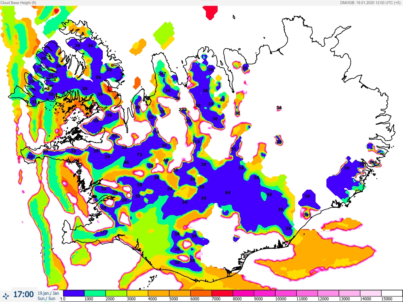Screen dimensions: 403x302
Task: Click the '348' value on the east coast
Action: pyautogui.click(x=373, y=162)
